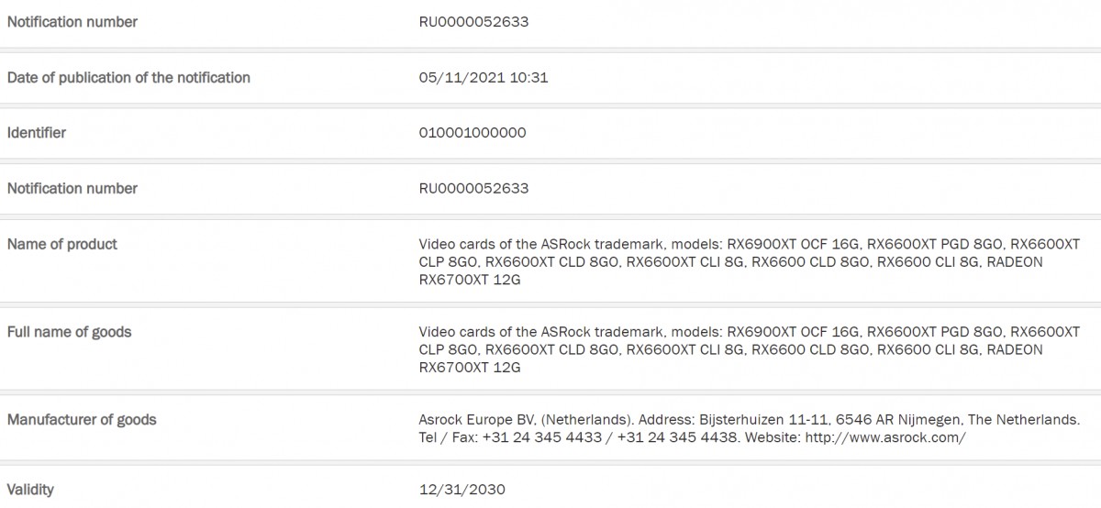Click the topmost Notification number label

coord(72,22)
